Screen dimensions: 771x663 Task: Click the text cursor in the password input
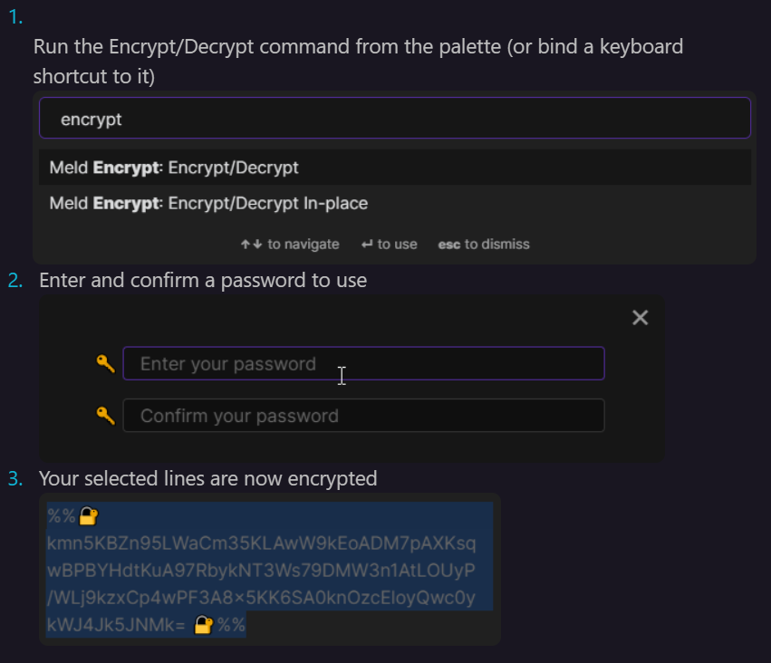(342, 375)
